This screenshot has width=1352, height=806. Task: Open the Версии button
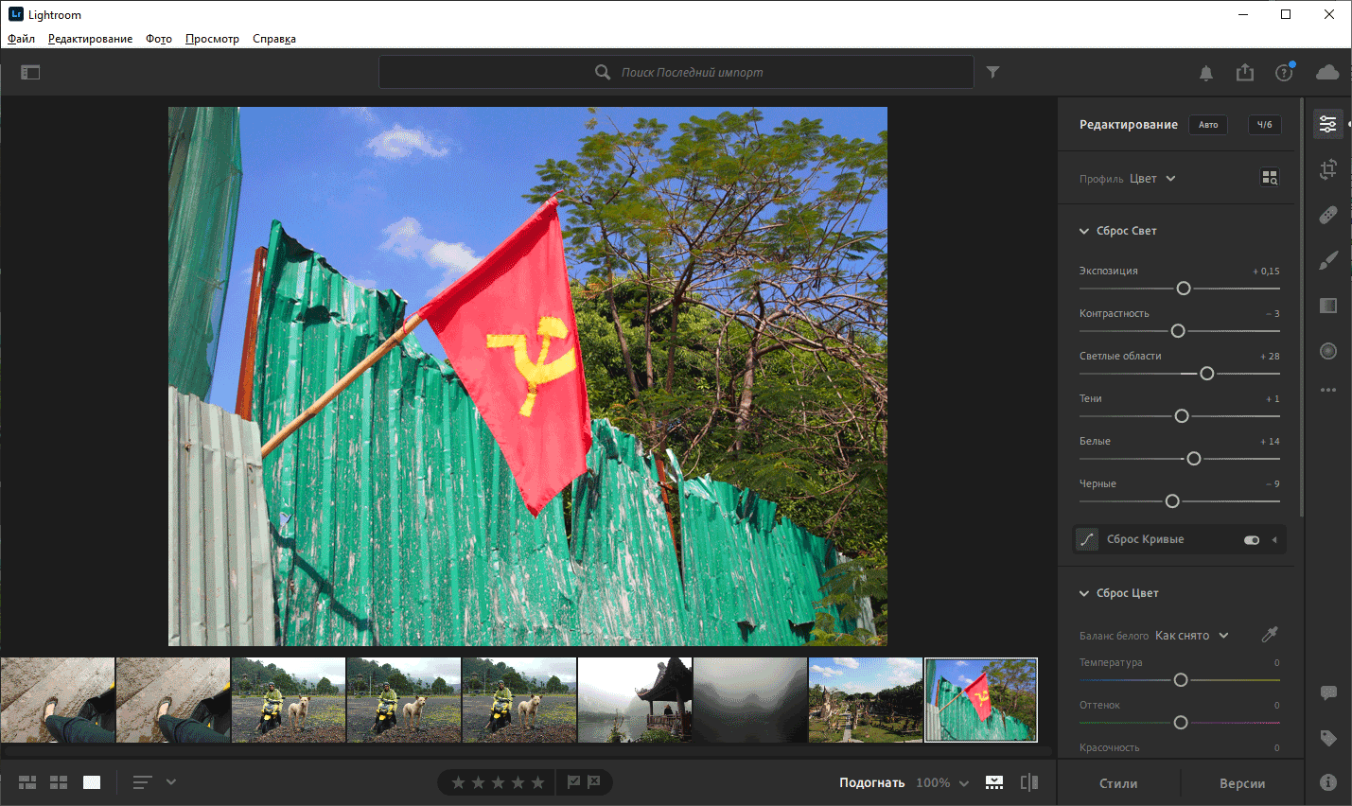1242,783
